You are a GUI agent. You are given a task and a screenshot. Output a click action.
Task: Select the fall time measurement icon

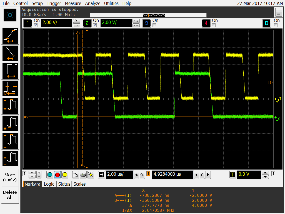click(x=10, y=53)
